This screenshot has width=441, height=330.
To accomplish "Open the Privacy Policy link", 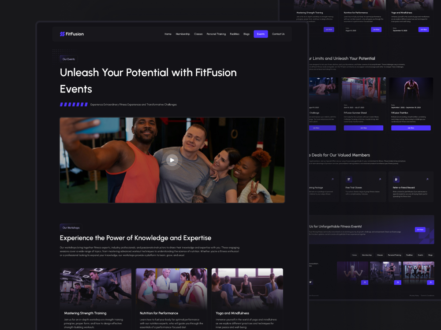I will click(x=414, y=296).
